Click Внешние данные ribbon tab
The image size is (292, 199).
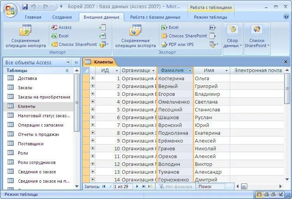101,17
